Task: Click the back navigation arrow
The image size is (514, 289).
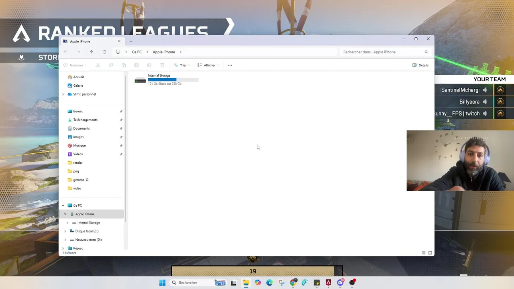Action: point(66,52)
